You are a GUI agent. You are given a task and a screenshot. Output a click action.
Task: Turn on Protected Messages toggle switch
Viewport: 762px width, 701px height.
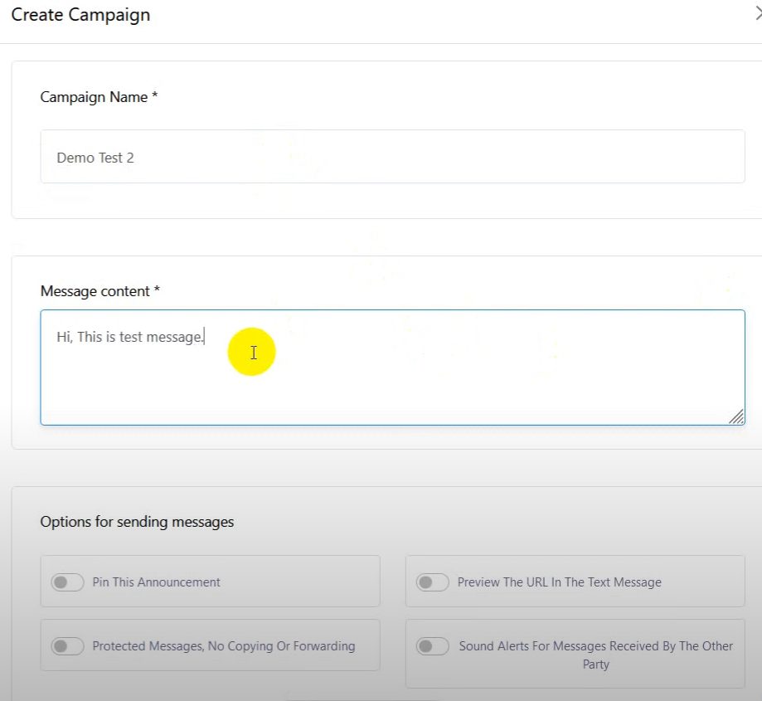(67, 646)
